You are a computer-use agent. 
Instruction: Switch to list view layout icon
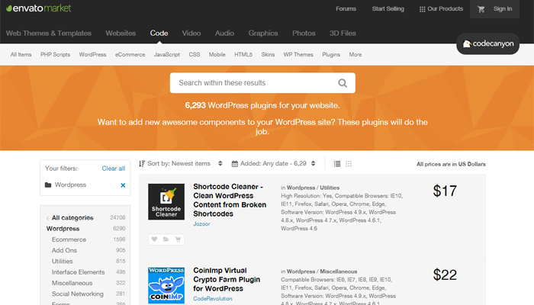[337, 164]
